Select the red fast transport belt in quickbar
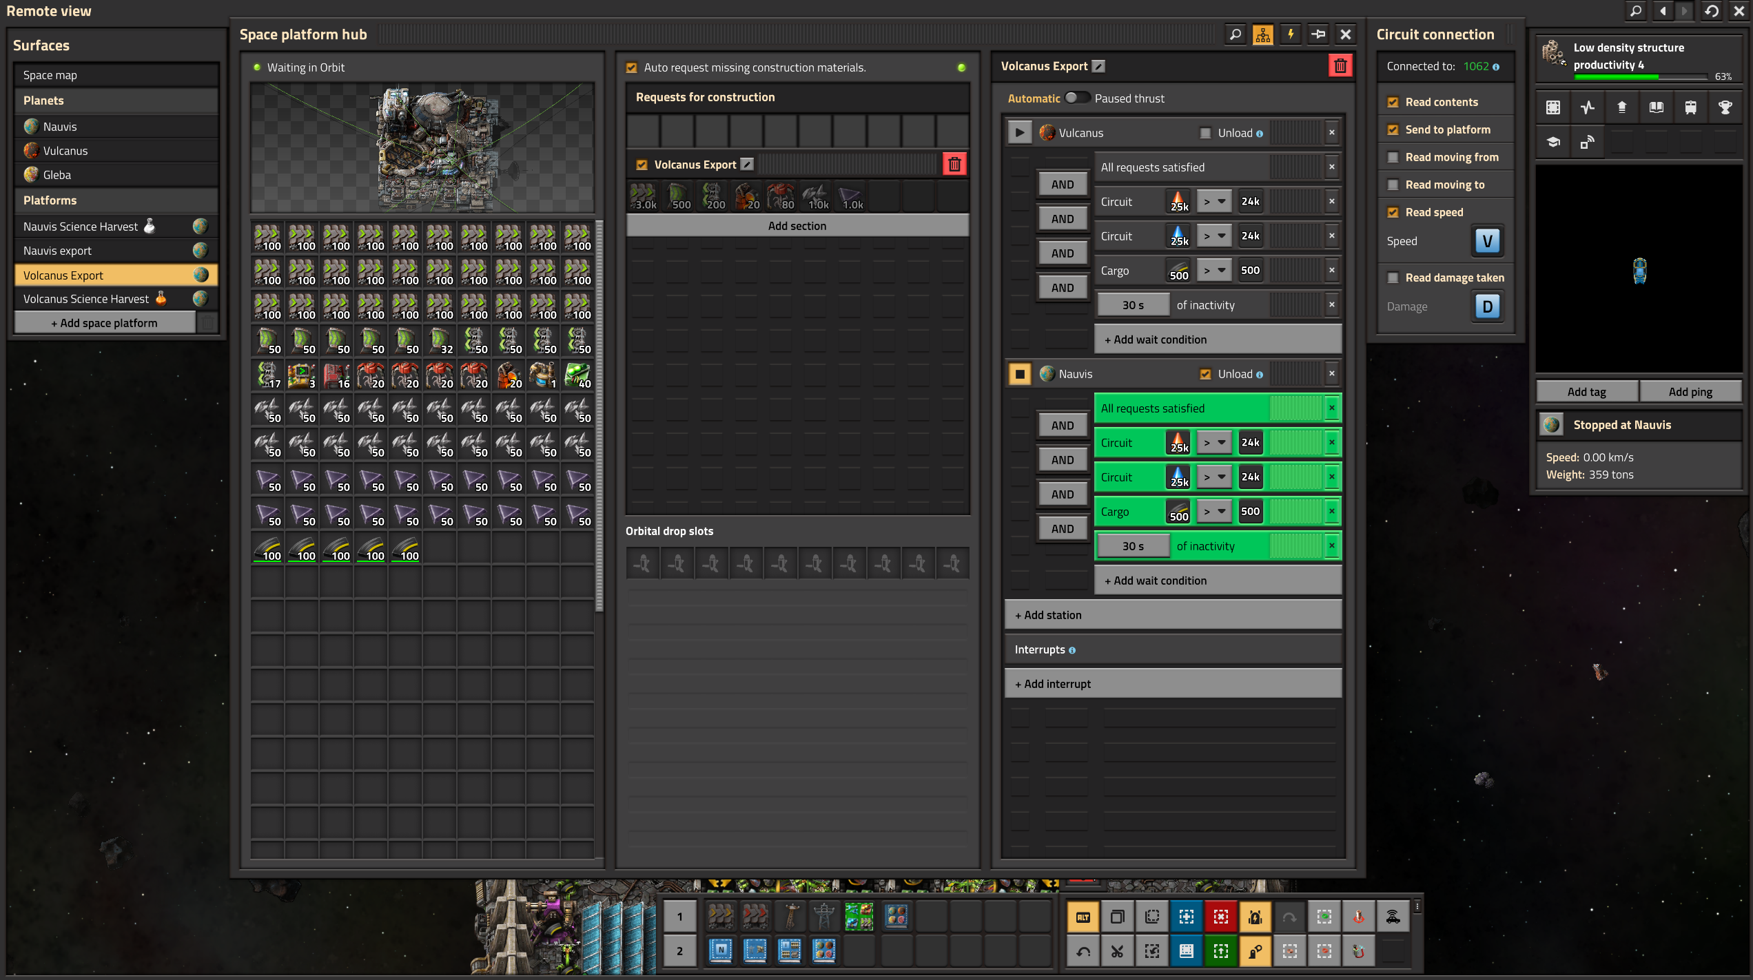 click(x=755, y=917)
